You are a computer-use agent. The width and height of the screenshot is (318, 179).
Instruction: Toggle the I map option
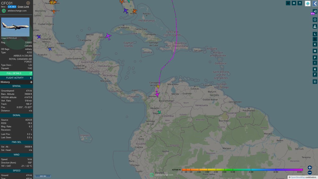tap(315, 63)
